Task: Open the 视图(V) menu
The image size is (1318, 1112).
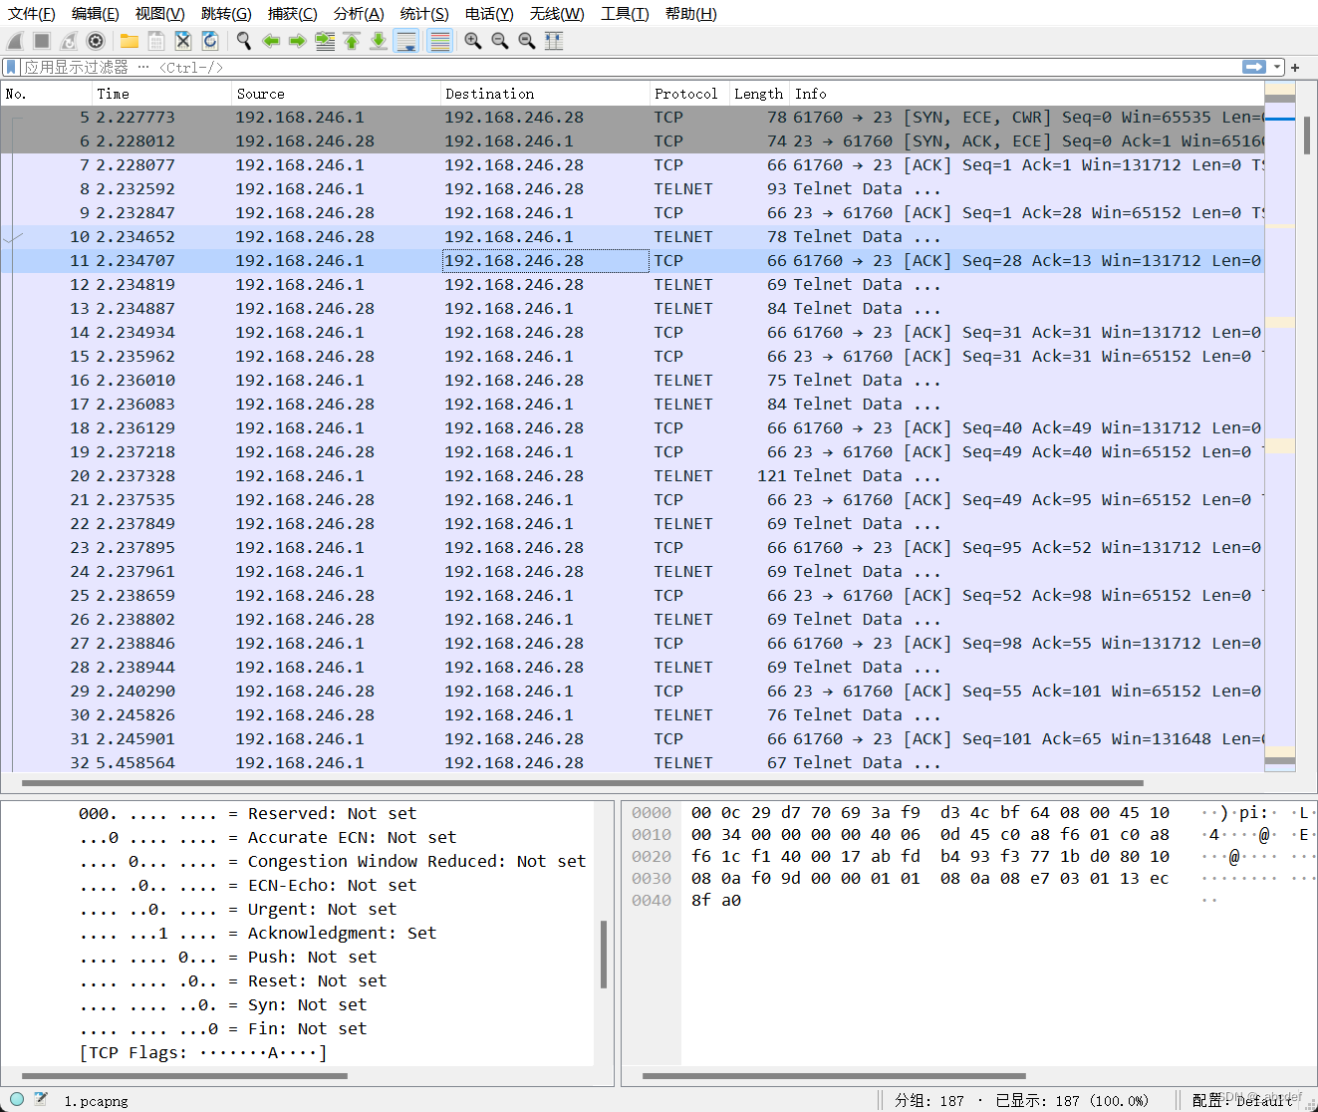Action: 160,13
